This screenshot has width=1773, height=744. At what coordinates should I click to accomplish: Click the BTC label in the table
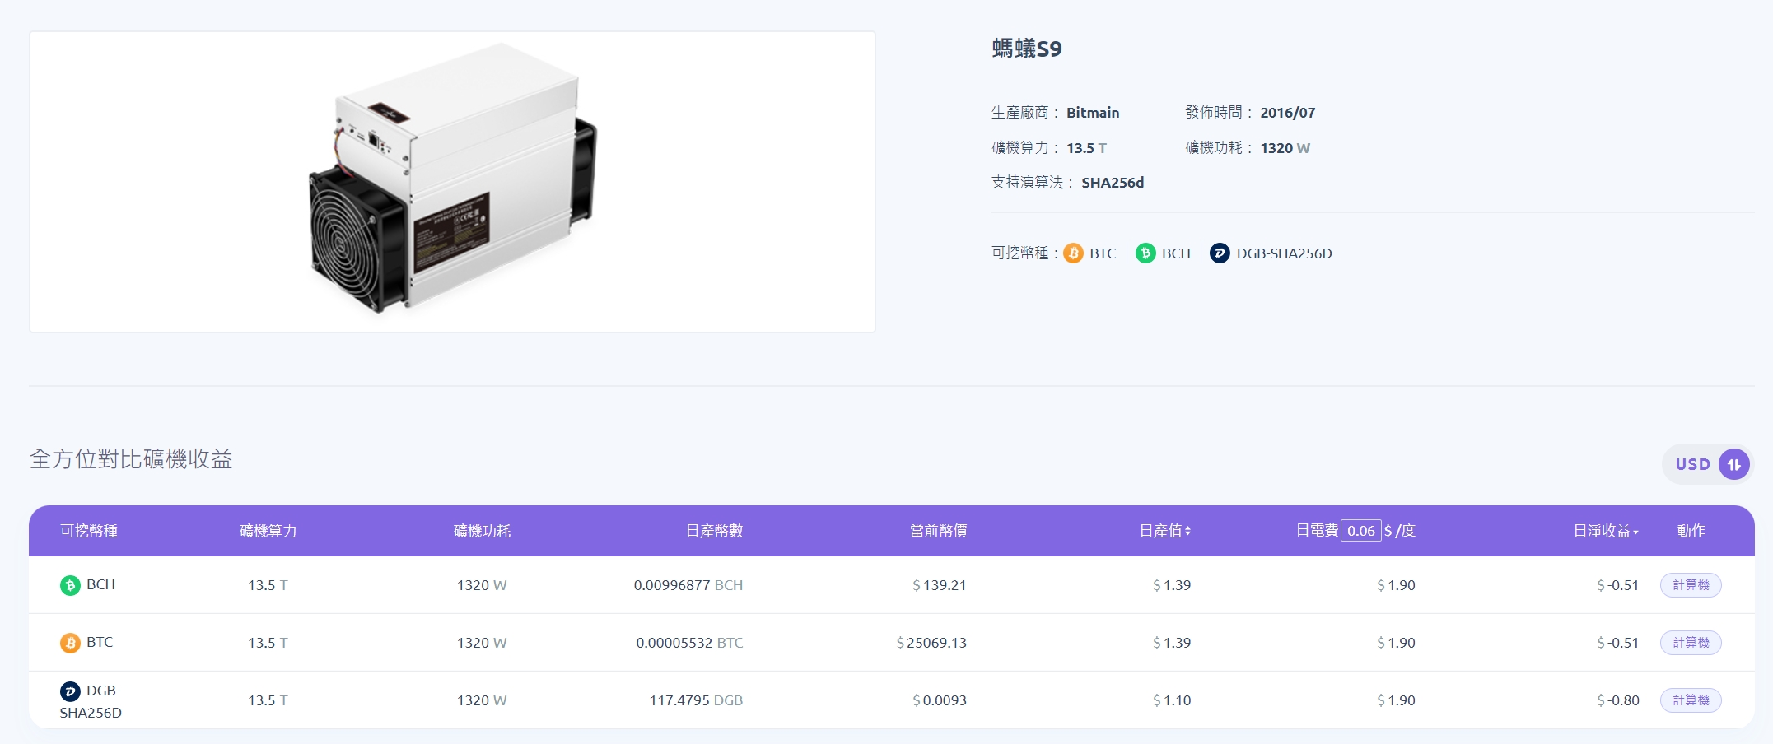click(x=100, y=642)
